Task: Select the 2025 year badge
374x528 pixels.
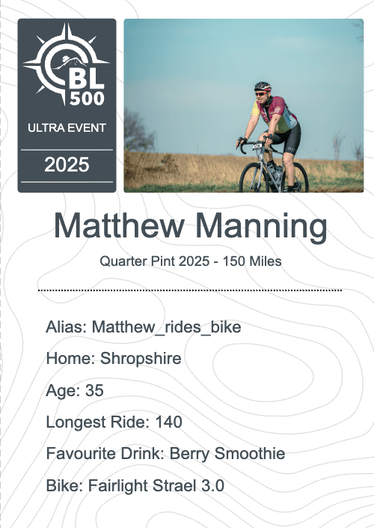Action: (67, 165)
